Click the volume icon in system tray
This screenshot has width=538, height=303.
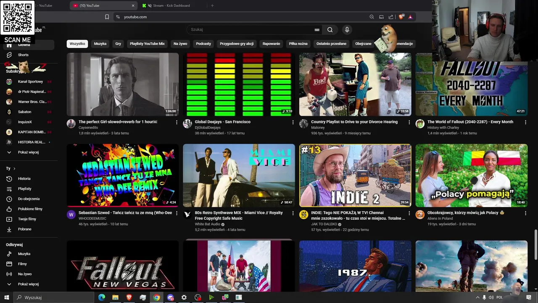click(491, 298)
